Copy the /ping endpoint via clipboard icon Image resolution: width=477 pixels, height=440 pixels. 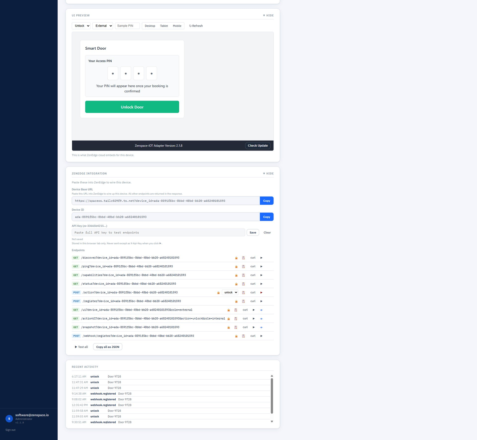click(243, 266)
